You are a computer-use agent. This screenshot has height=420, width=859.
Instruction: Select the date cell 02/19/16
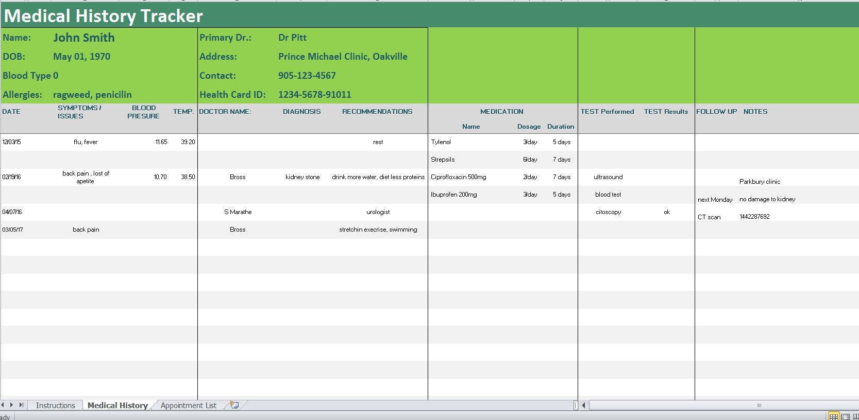tap(11, 177)
